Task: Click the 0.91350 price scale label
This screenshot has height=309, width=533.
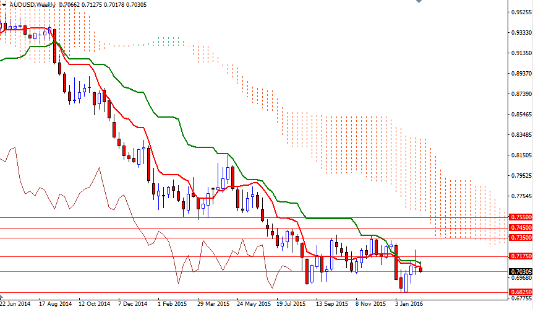Action: coord(521,53)
